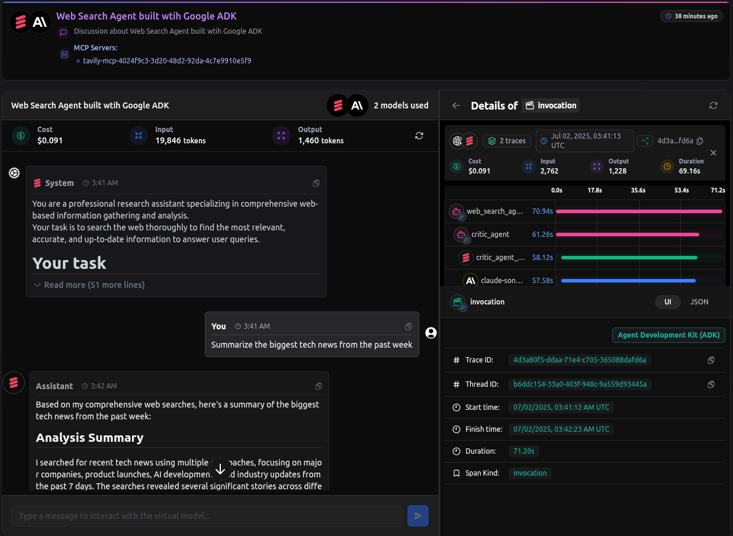Switch to the JSON view toggle

pos(699,302)
